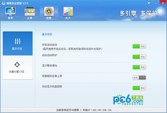Select the 杀毒引擎介绍 crosshair icon
Image resolution: width=167 pixels, height=113 pixels.
point(17,65)
